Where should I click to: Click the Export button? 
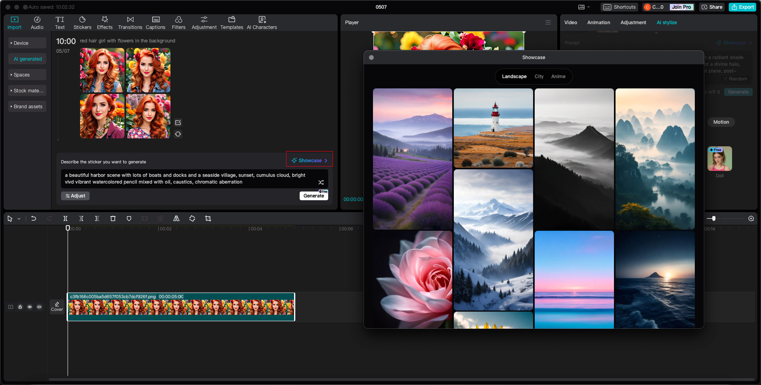coord(742,7)
